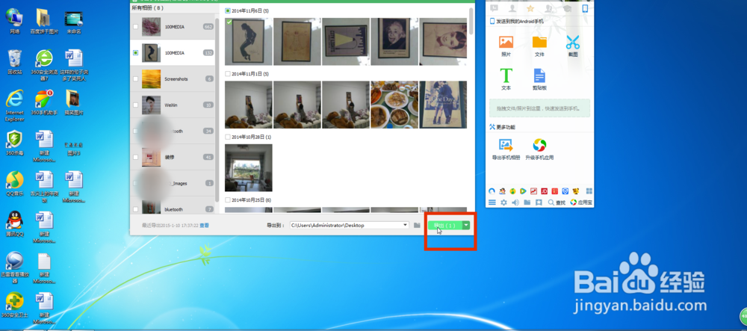This screenshot has height=331, width=747.
Task: Open Recycle Bin desktop icon
Action: click(x=15, y=63)
